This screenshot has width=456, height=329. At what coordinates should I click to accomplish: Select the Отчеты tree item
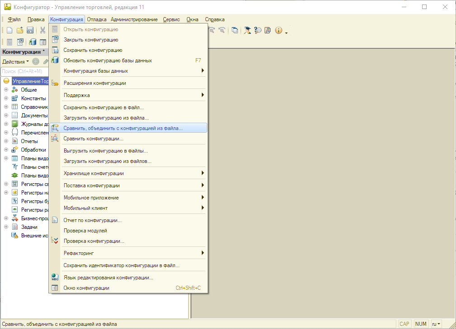pos(29,141)
